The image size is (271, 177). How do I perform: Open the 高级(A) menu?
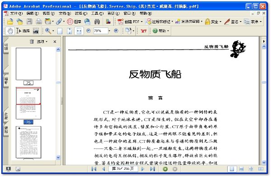click(113, 13)
